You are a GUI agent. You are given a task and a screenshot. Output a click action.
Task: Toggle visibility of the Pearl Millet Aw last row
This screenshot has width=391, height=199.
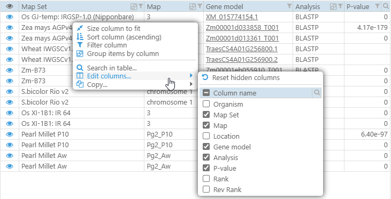(x=10, y=166)
